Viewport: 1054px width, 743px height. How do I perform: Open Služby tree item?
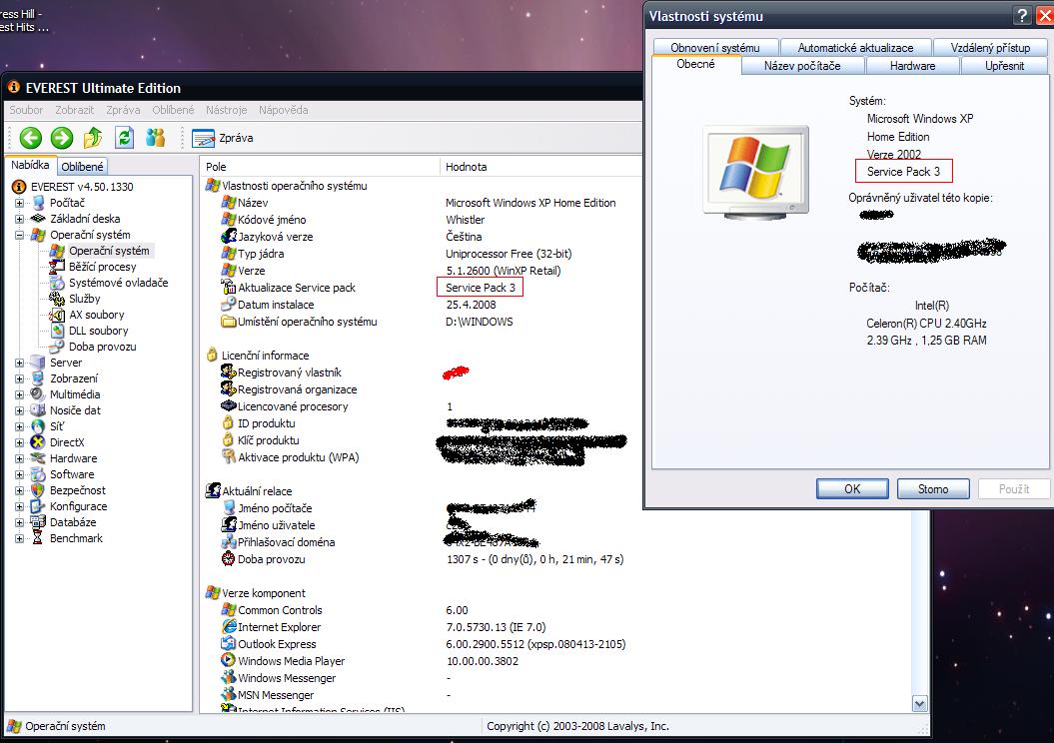[84, 299]
